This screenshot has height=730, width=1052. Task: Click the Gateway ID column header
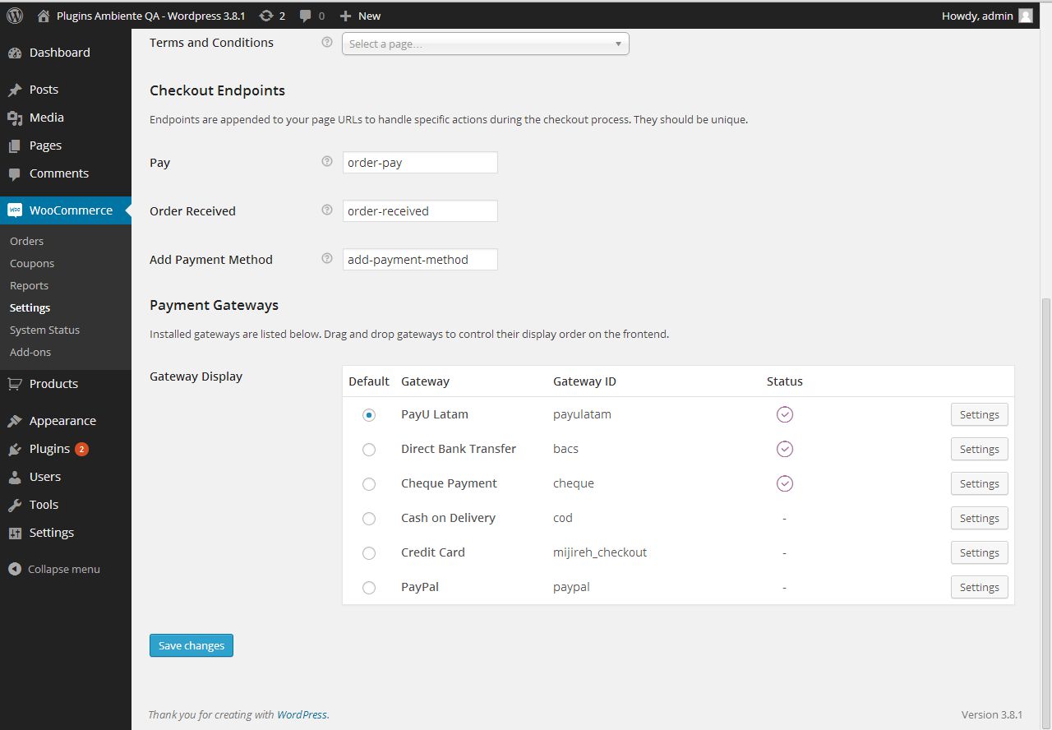[584, 381]
